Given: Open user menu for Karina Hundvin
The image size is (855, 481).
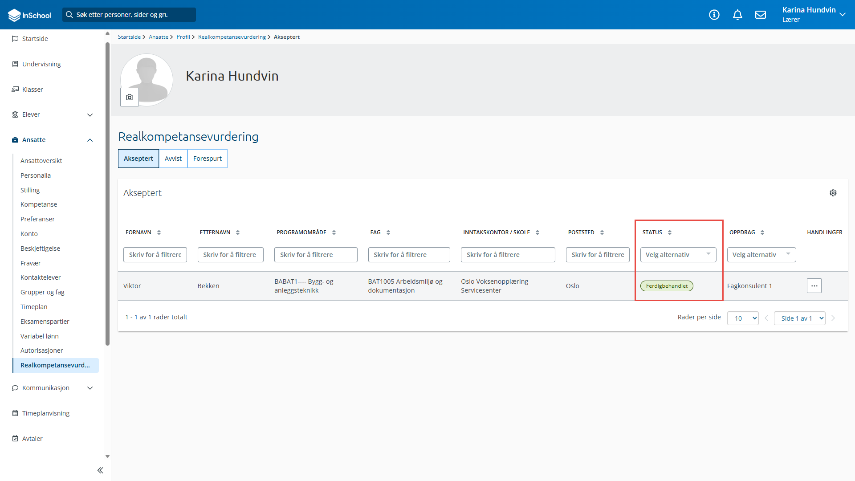Looking at the screenshot, I should pyautogui.click(x=814, y=15).
